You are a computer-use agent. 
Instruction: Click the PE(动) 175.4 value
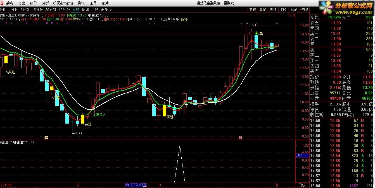(368, 115)
